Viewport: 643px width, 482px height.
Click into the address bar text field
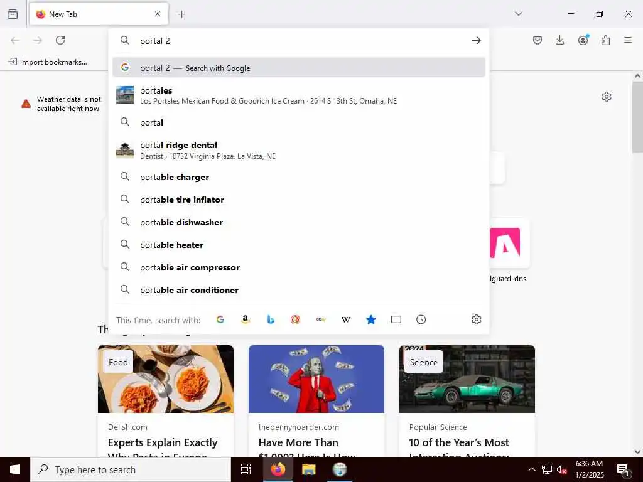(x=301, y=41)
